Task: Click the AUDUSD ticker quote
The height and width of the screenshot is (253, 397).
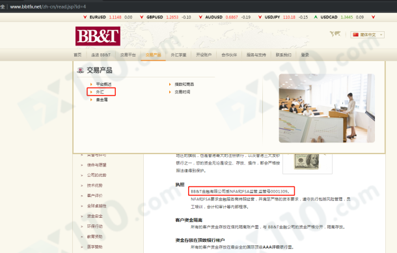Action: pos(228,17)
